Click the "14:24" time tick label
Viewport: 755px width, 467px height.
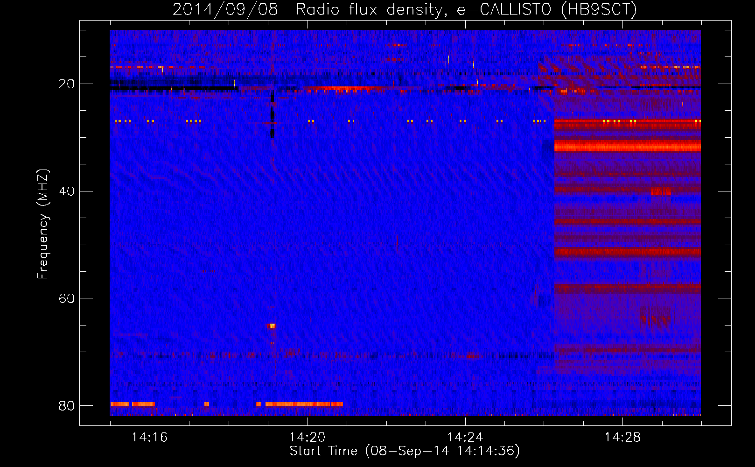pos(465,437)
